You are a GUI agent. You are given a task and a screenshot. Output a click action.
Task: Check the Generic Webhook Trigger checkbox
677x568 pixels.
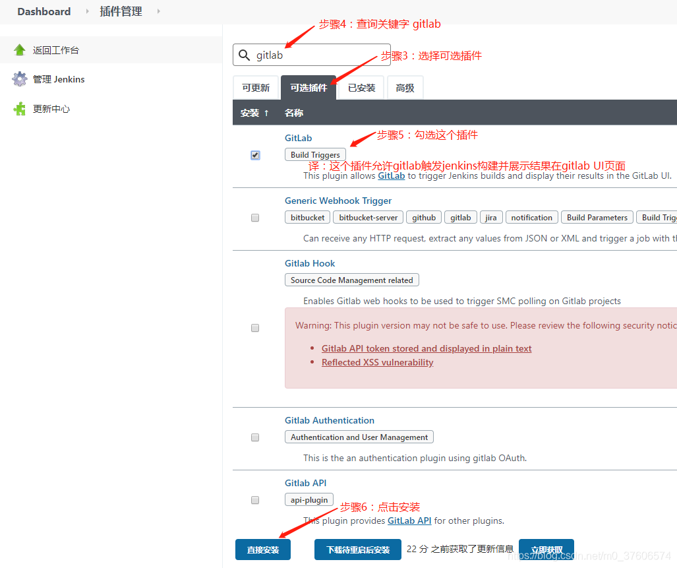pyautogui.click(x=255, y=218)
